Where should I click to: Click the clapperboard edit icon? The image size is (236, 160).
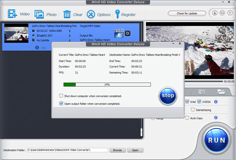point(119,33)
